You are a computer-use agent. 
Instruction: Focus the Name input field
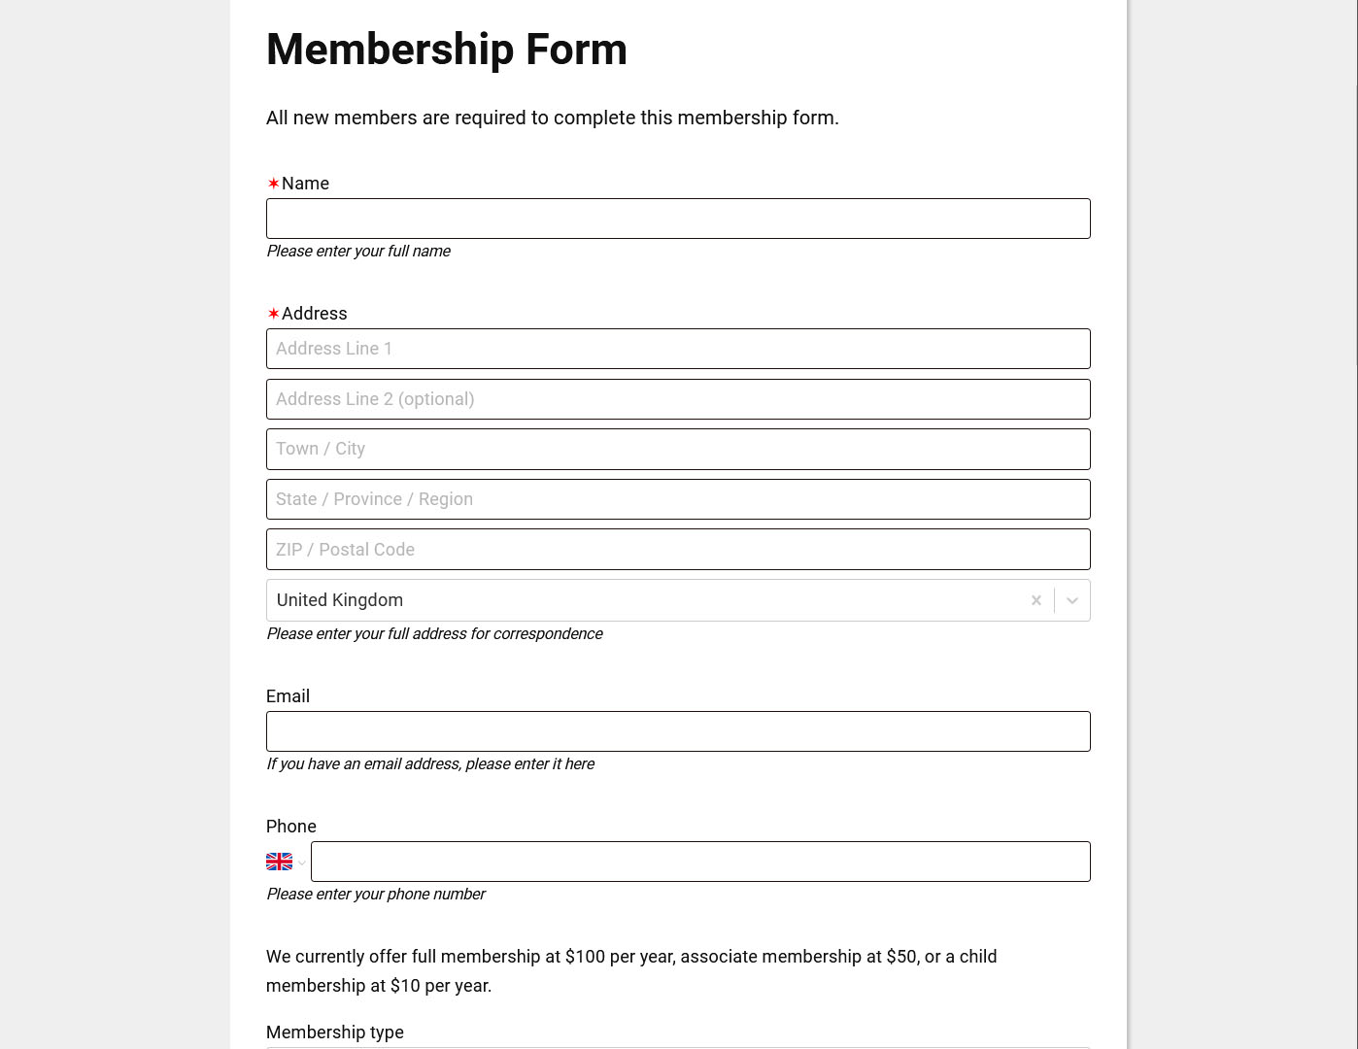tap(678, 219)
